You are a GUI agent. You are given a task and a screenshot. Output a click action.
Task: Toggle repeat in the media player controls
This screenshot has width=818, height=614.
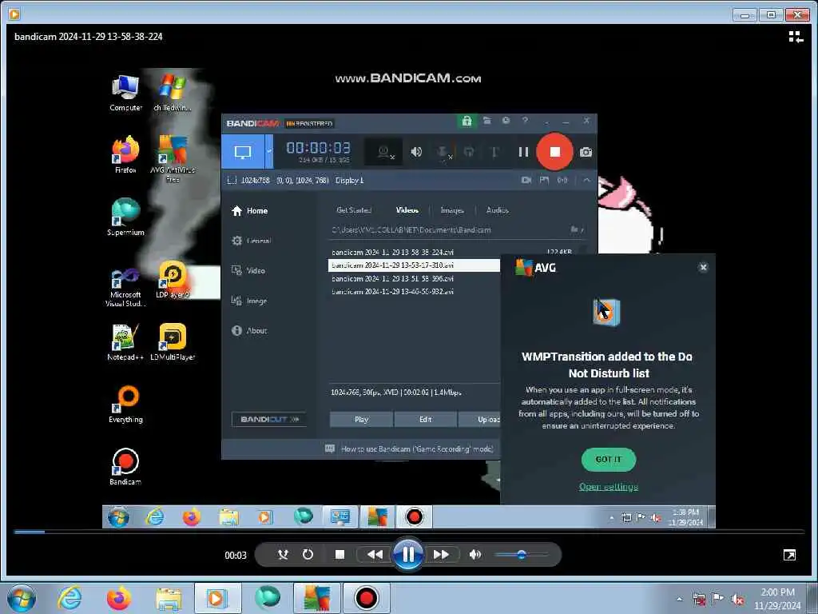(308, 555)
